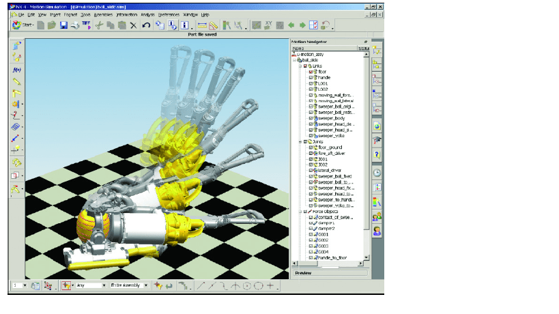Select the handle_to_floor row

(332, 258)
